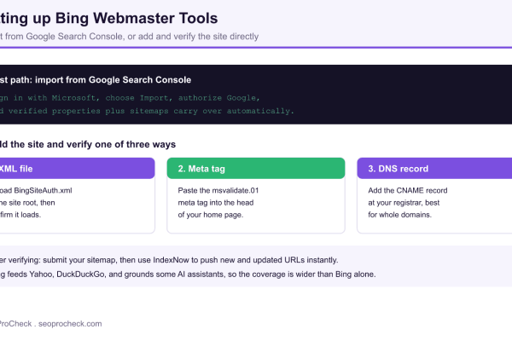Click the sentence about Yahoo and DuckDuckGo
Image resolution: width=512 pixels, height=341 pixels.
click(x=188, y=275)
